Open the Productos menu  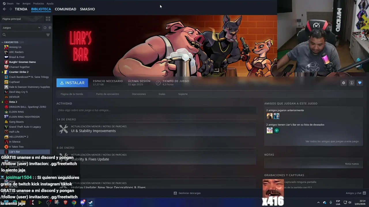coord(38,3)
